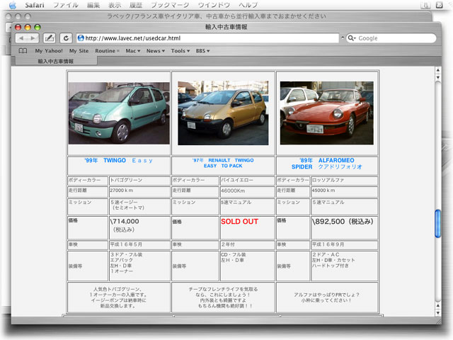This screenshot has width=453, height=340.
Task: Click the site globe icon in address bar
Action: click(x=81, y=38)
